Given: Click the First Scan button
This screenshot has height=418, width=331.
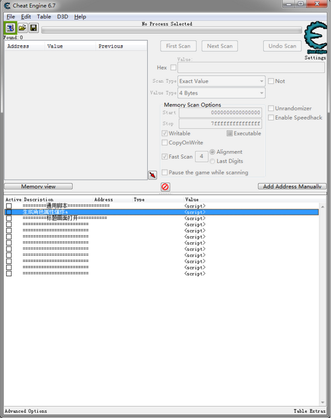Looking at the screenshot, I should pyautogui.click(x=178, y=46).
